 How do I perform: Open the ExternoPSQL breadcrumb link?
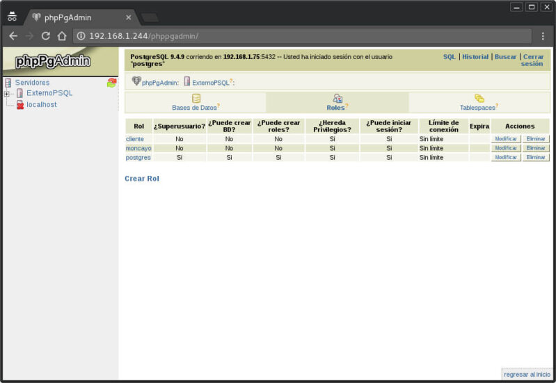(x=211, y=83)
